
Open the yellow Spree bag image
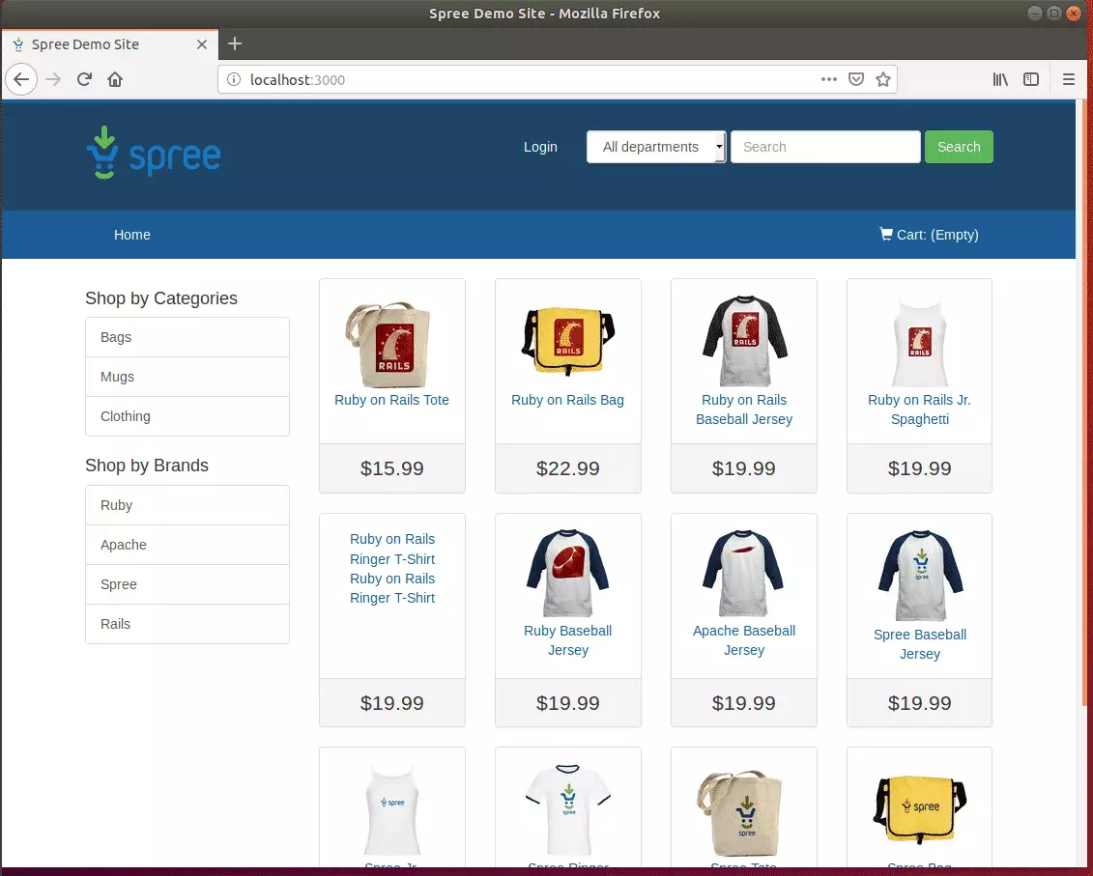tap(919, 809)
